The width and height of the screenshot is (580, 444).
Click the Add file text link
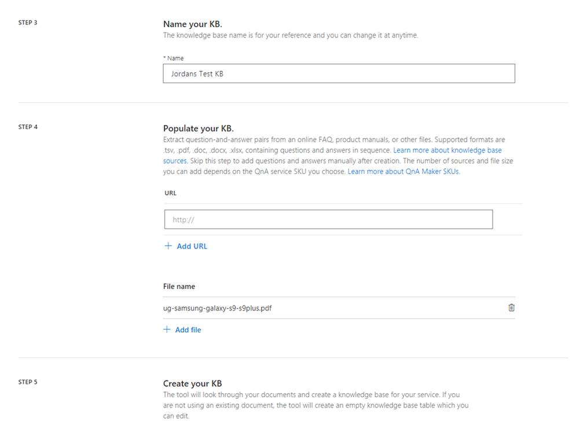188,330
